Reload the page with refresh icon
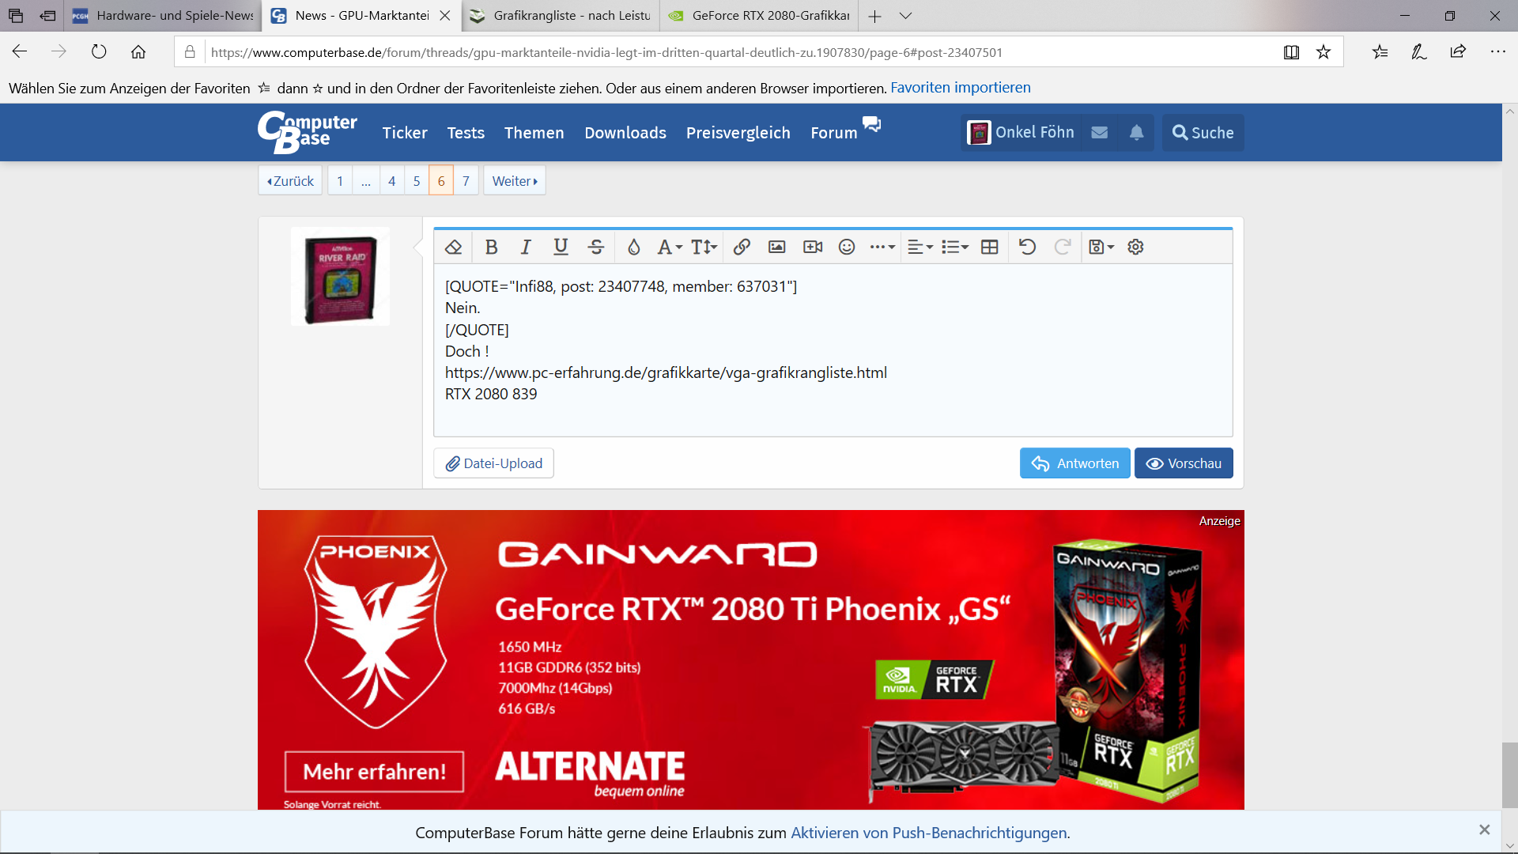The width and height of the screenshot is (1518, 854). pyautogui.click(x=99, y=52)
